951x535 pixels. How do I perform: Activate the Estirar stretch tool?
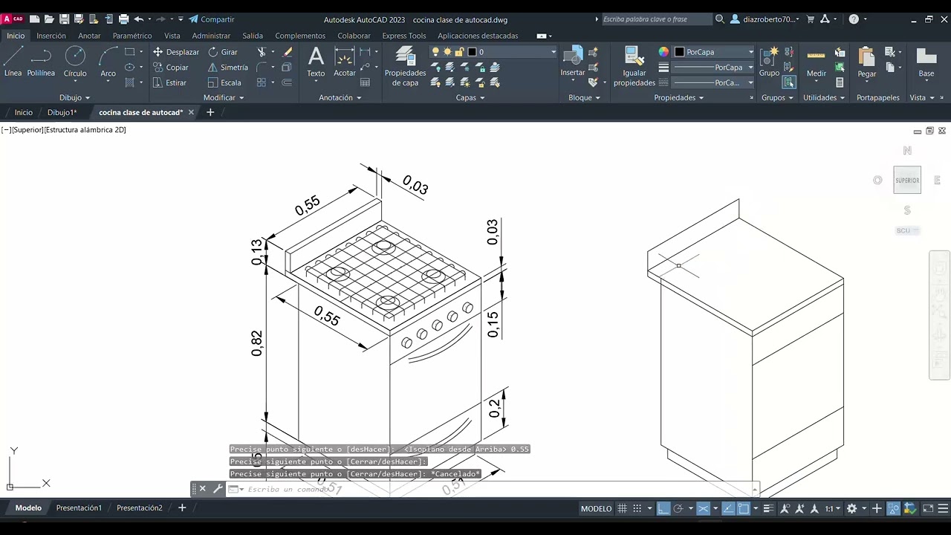coord(169,83)
